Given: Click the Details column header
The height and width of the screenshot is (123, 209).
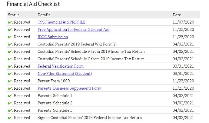Looking at the screenshot, I should 44,15.
